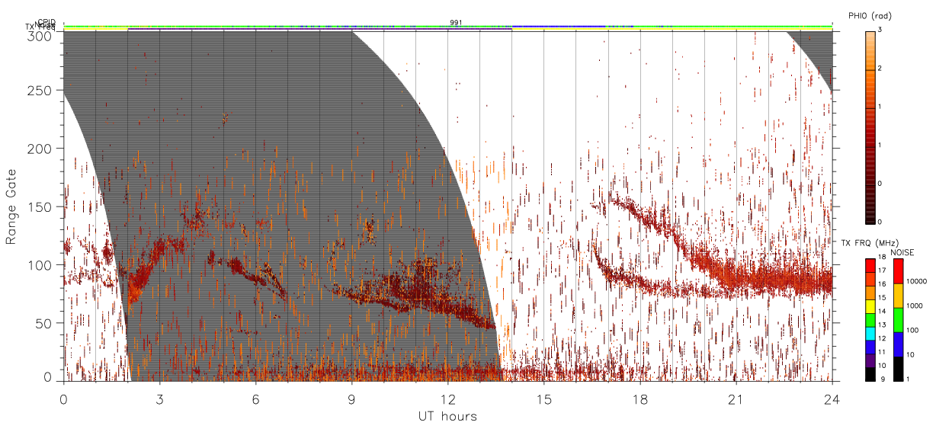This screenshot has height=432, width=936.
Task: Click the NOISE legend label 10000
Action: pos(917,282)
